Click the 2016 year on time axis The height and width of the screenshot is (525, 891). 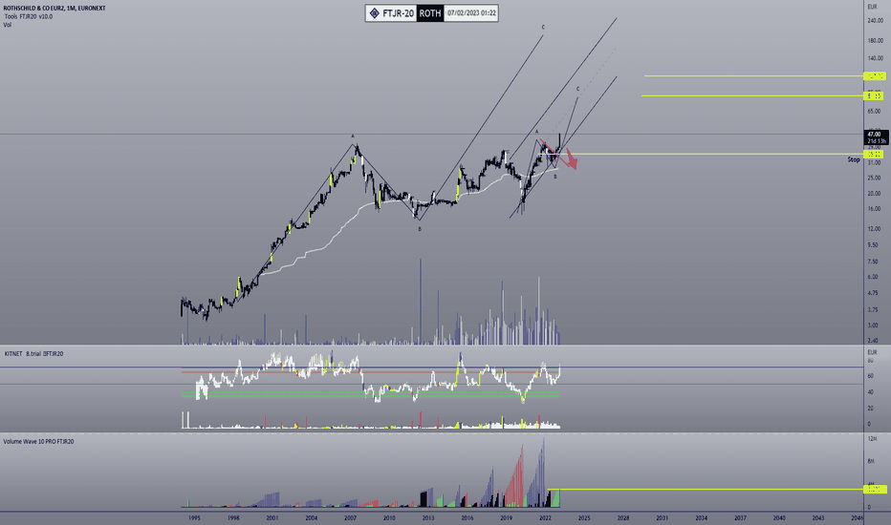pos(467,518)
